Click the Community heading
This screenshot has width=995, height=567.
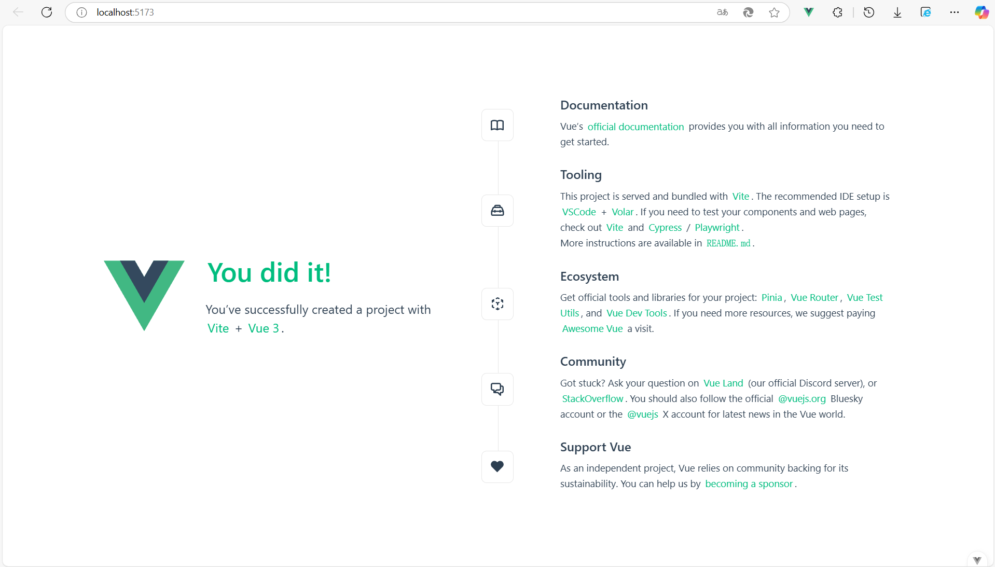(x=593, y=362)
